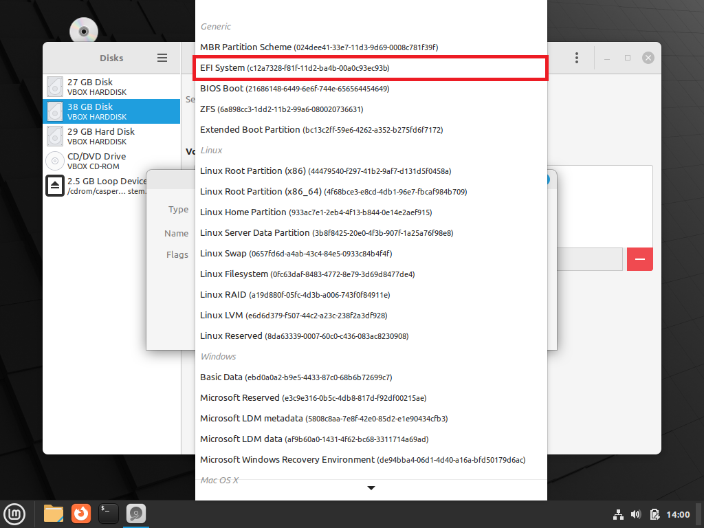Screen dimensions: 704x528
Task: Click the eject loop device icon
Action: pyautogui.click(x=55, y=186)
